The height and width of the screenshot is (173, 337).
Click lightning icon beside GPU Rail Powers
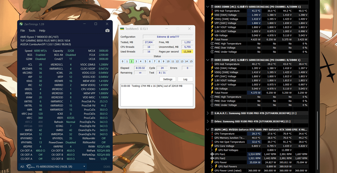(216, 166)
